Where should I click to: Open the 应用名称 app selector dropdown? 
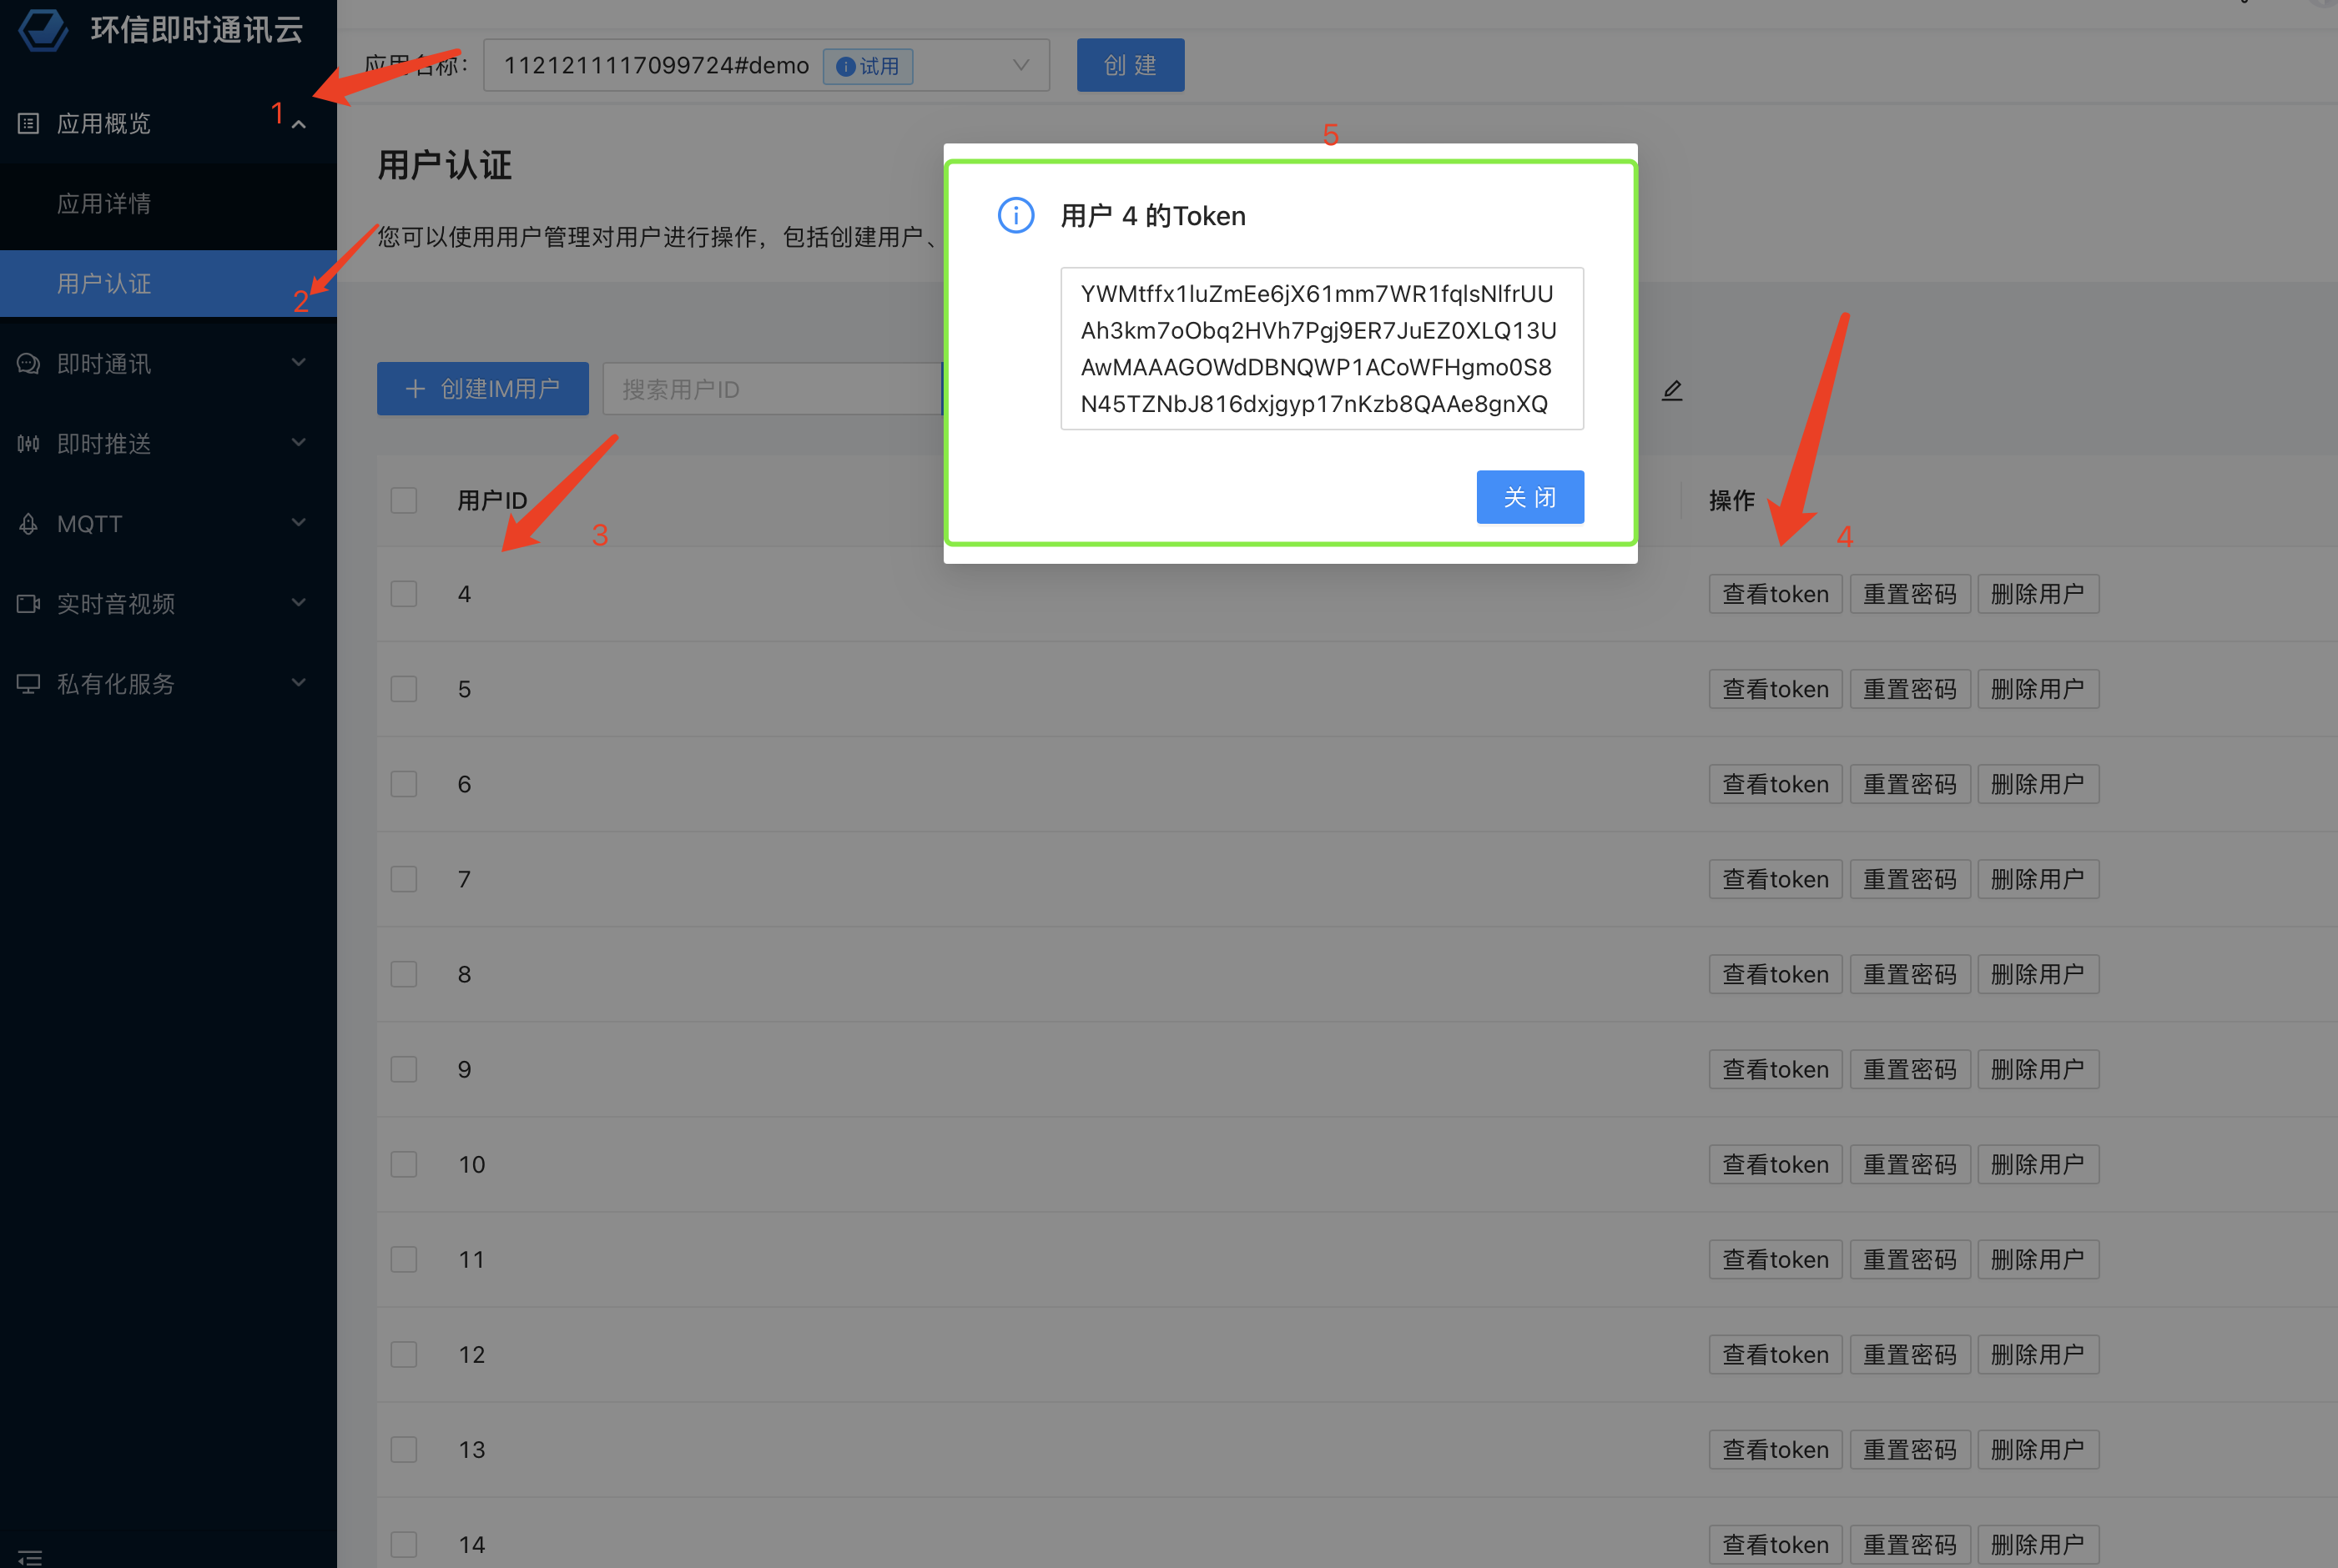[766, 65]
